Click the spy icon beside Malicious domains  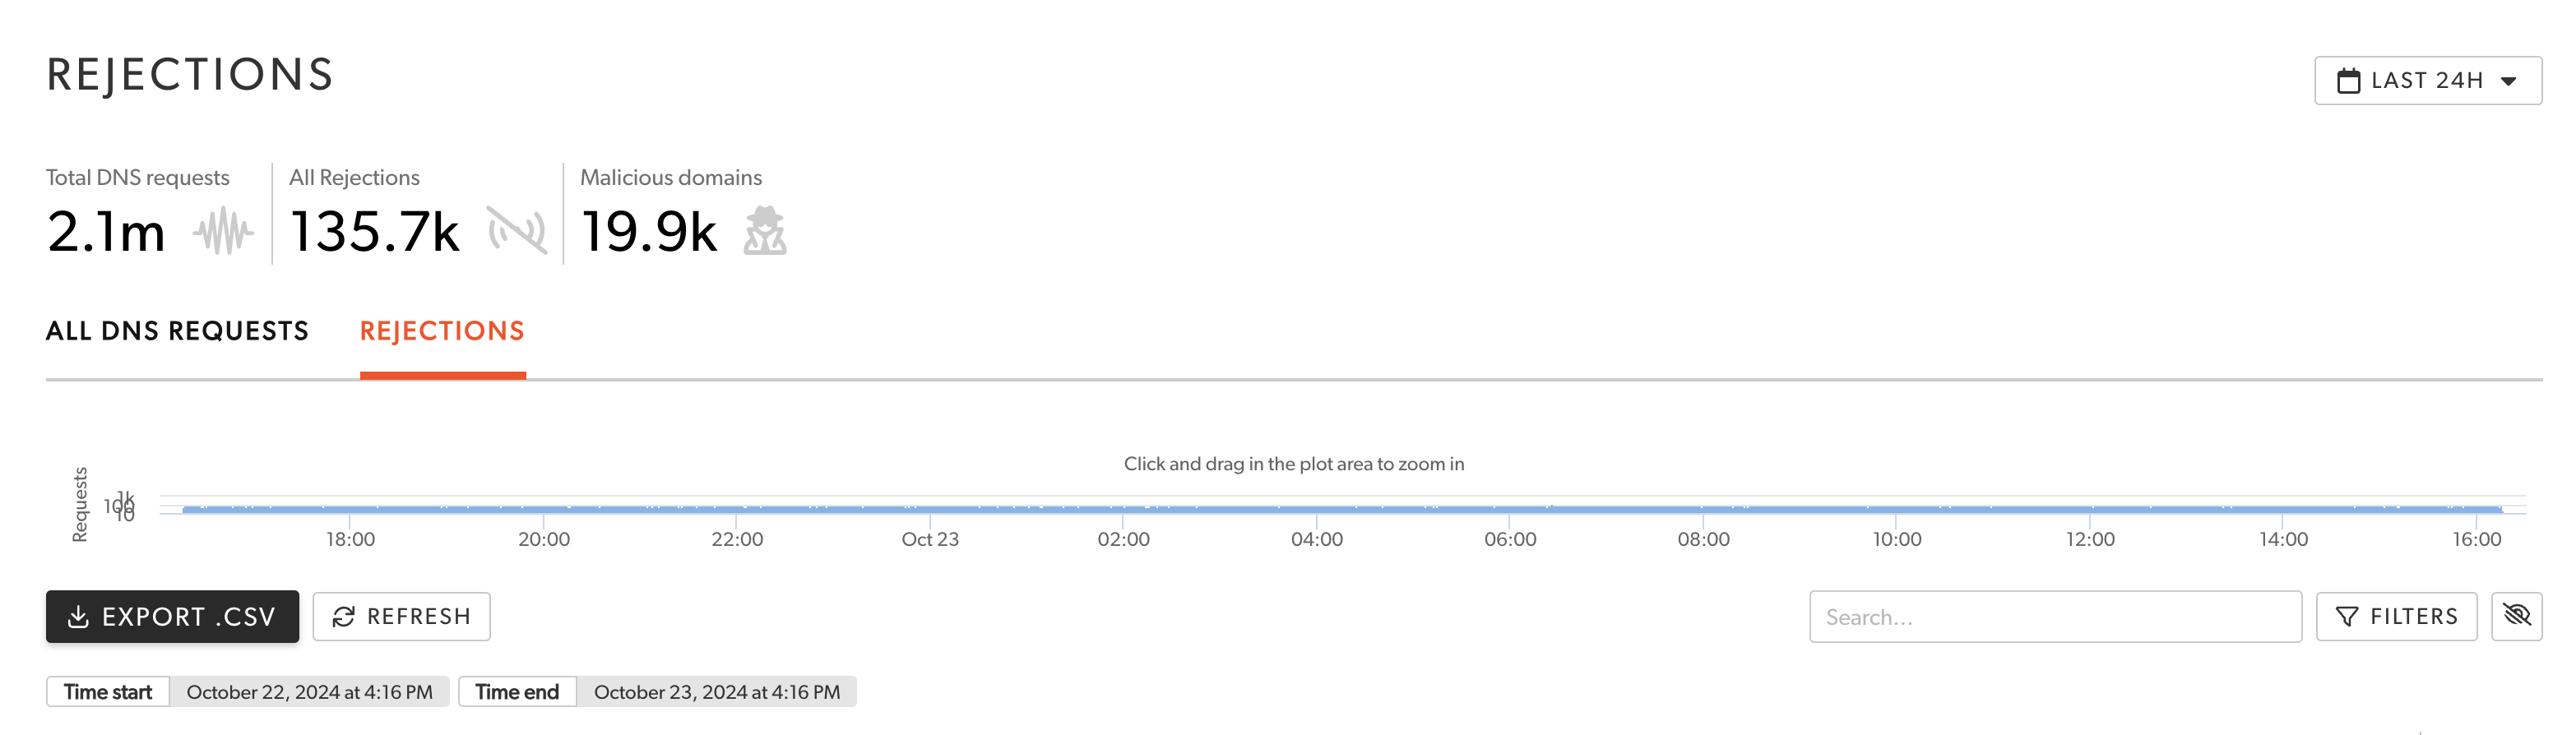[x=766, y=231]
